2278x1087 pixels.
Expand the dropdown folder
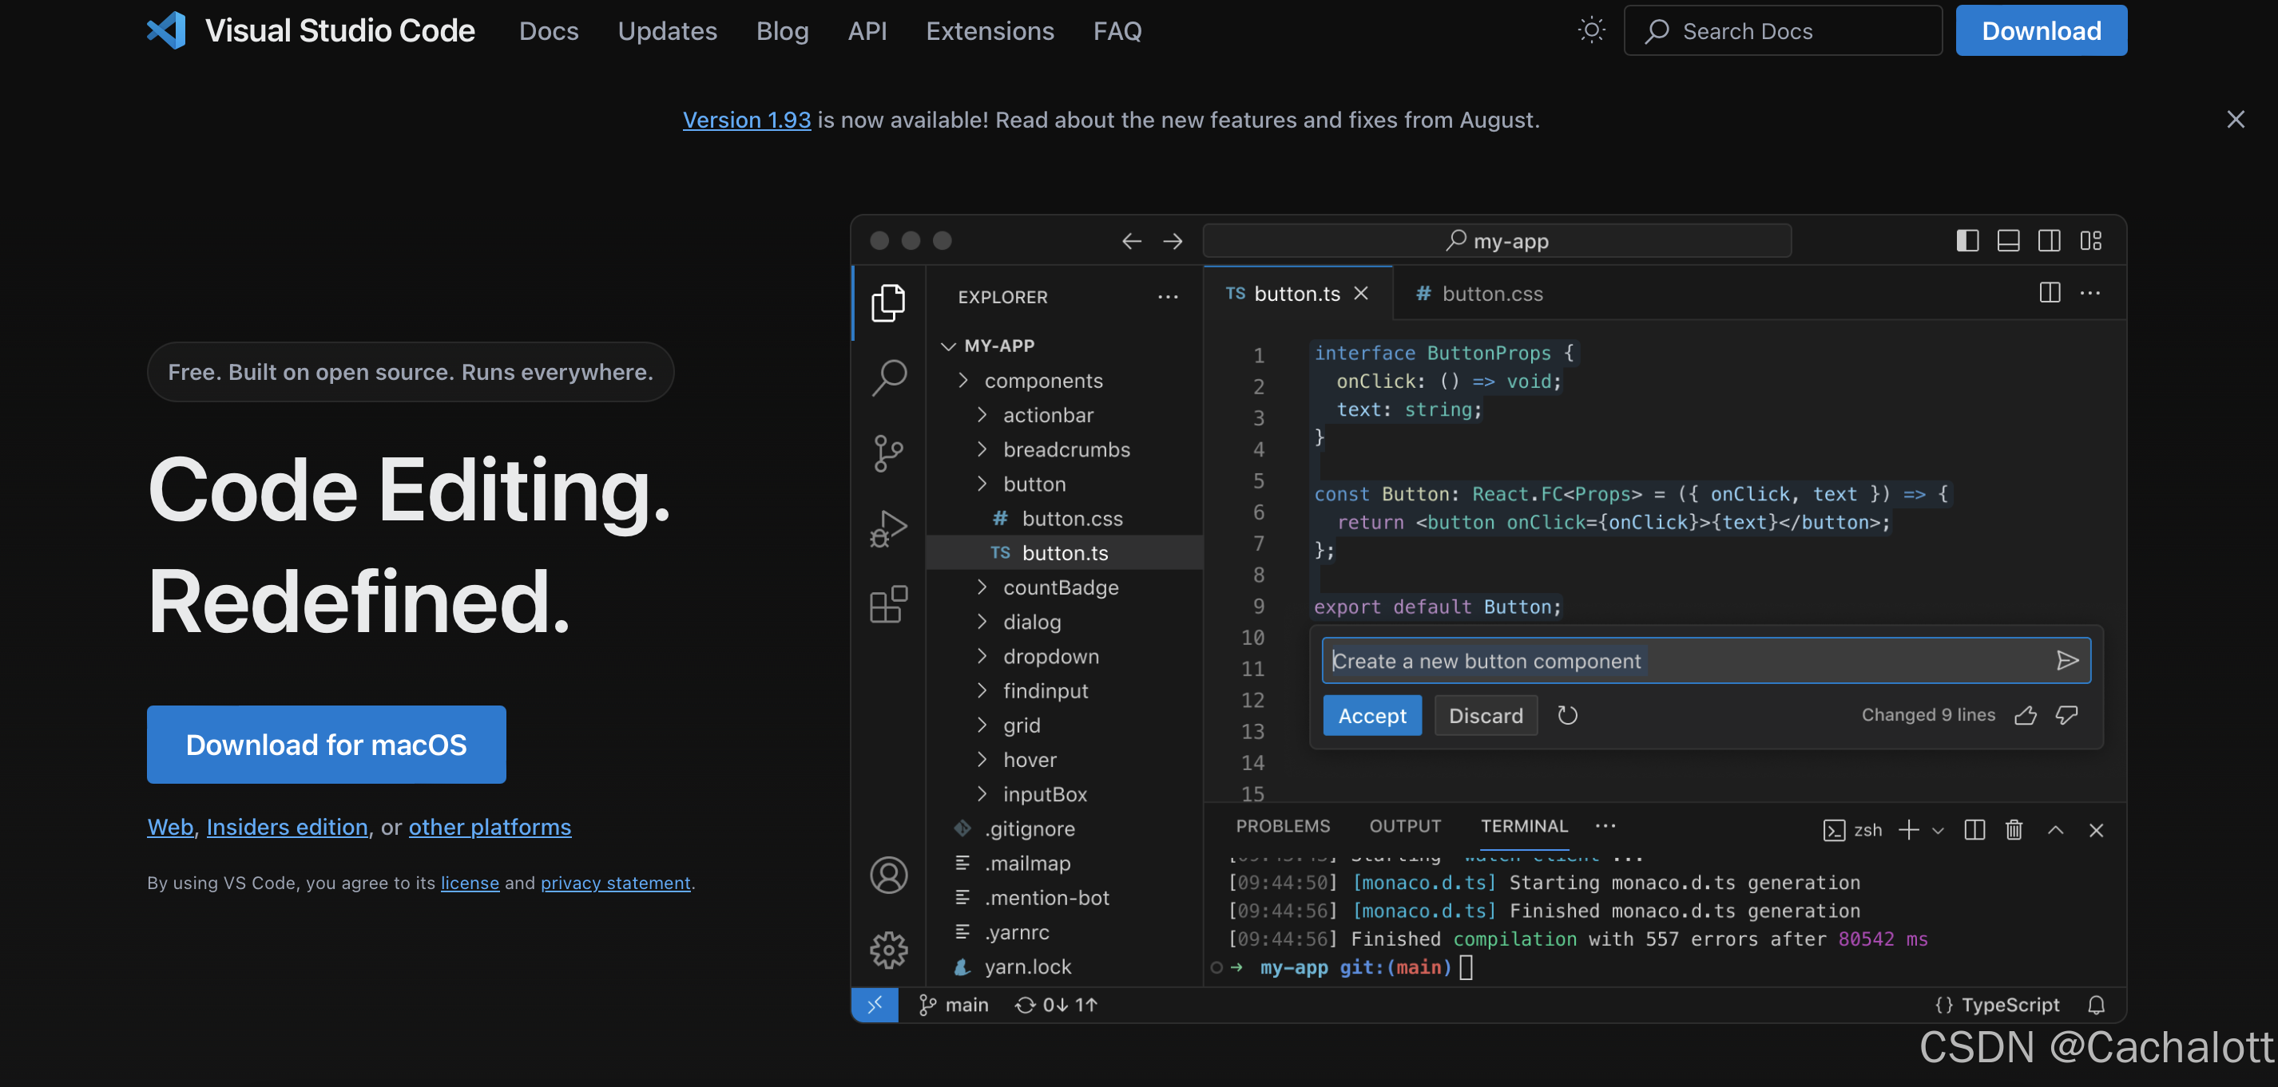[x=1064, y=656]
